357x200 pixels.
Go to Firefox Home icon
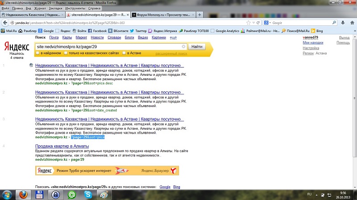pos(352,23)
